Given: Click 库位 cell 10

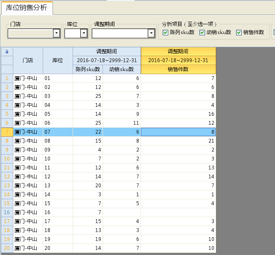Looking at the screenshot, I should 58,159.
